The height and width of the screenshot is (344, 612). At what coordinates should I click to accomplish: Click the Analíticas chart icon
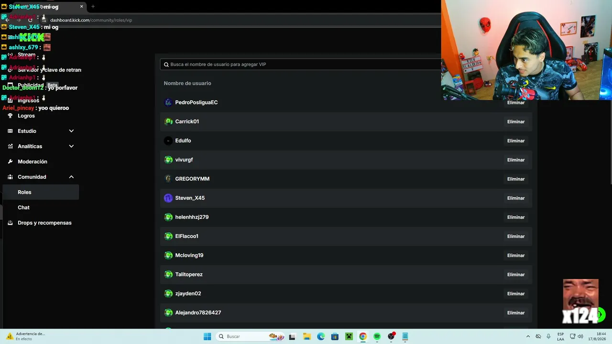click(x=10, y=146)
